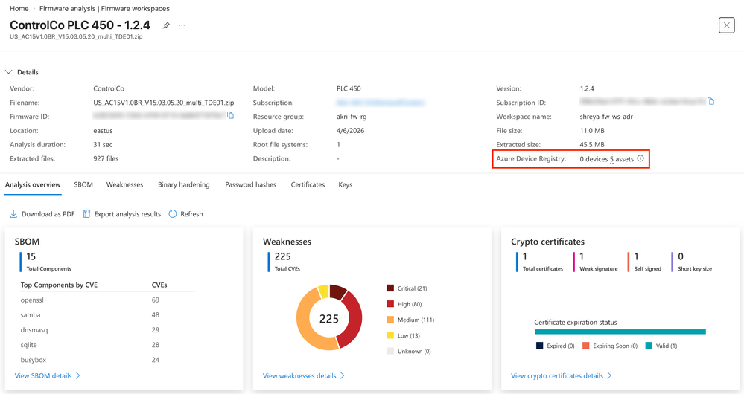This screenshot has height=394, width=744.
Task: Click the 5 assets link
Action: pos(622,159)
